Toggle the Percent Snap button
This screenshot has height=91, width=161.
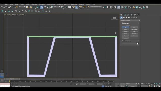[x=80, y=7]
